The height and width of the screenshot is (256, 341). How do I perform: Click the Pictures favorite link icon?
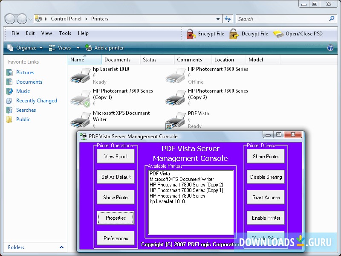coord(9,73)
